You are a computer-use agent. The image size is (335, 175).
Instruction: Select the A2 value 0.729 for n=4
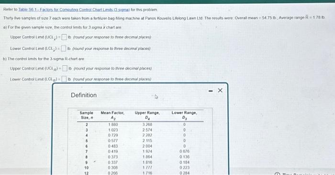point(113,135)
